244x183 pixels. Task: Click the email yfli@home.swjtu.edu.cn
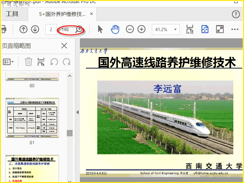point(211,173)
